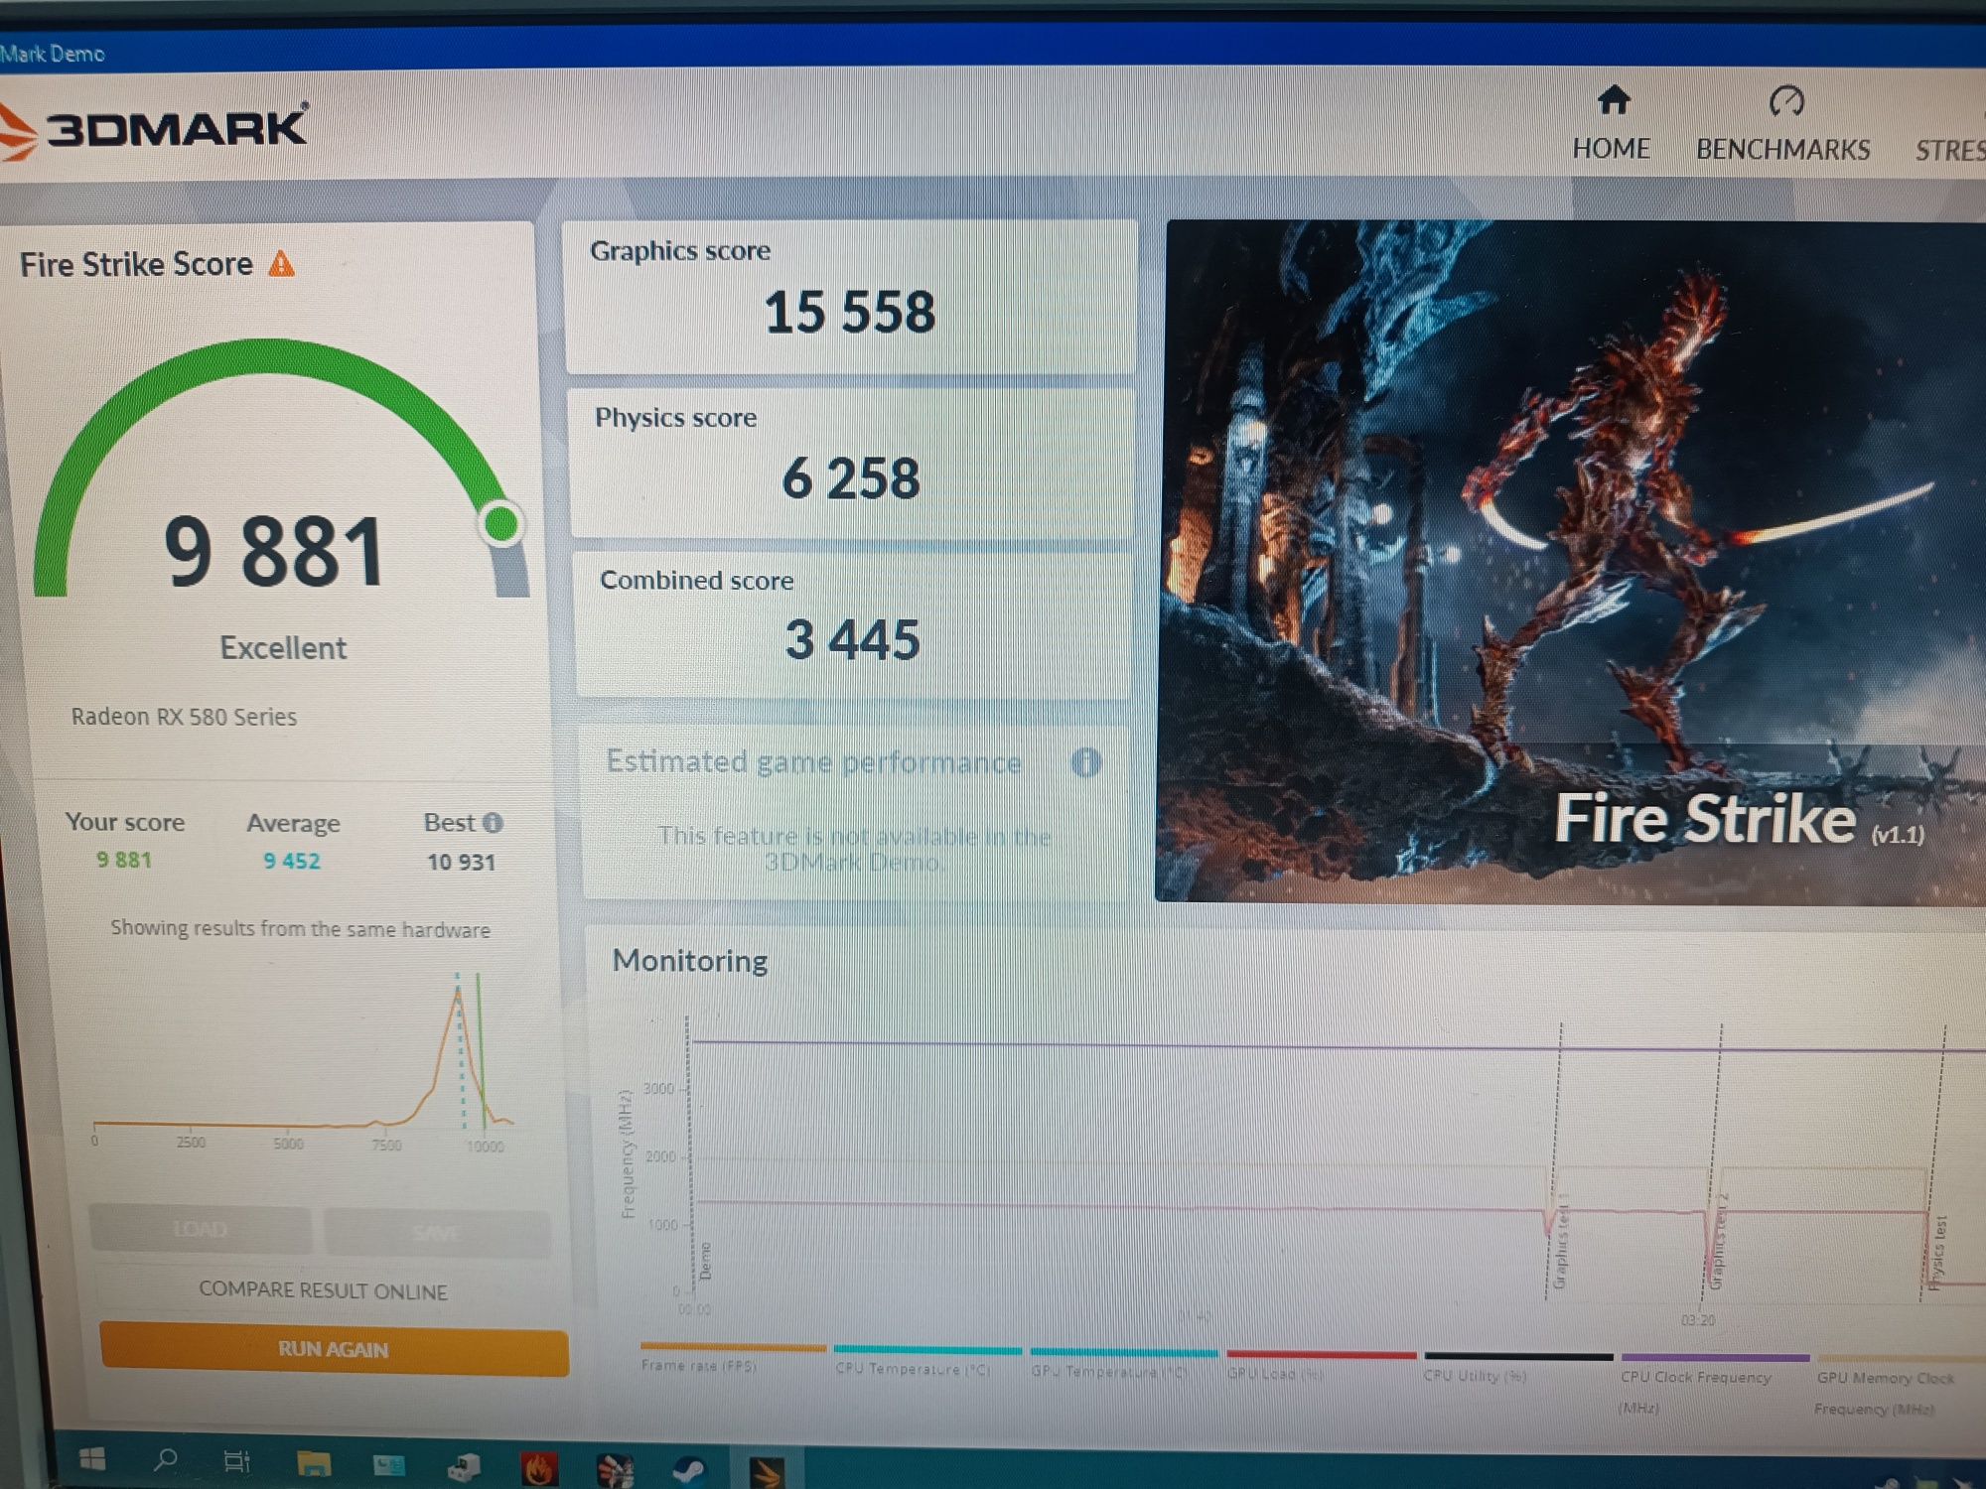Click the Combined score card
Viewport: 1986px width, 1489px height.
(853, 624)
